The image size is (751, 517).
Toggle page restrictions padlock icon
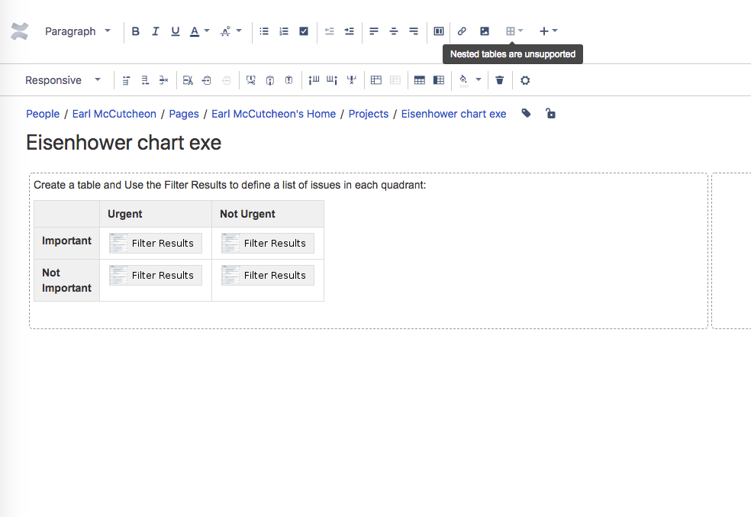(x=550, y=114)
